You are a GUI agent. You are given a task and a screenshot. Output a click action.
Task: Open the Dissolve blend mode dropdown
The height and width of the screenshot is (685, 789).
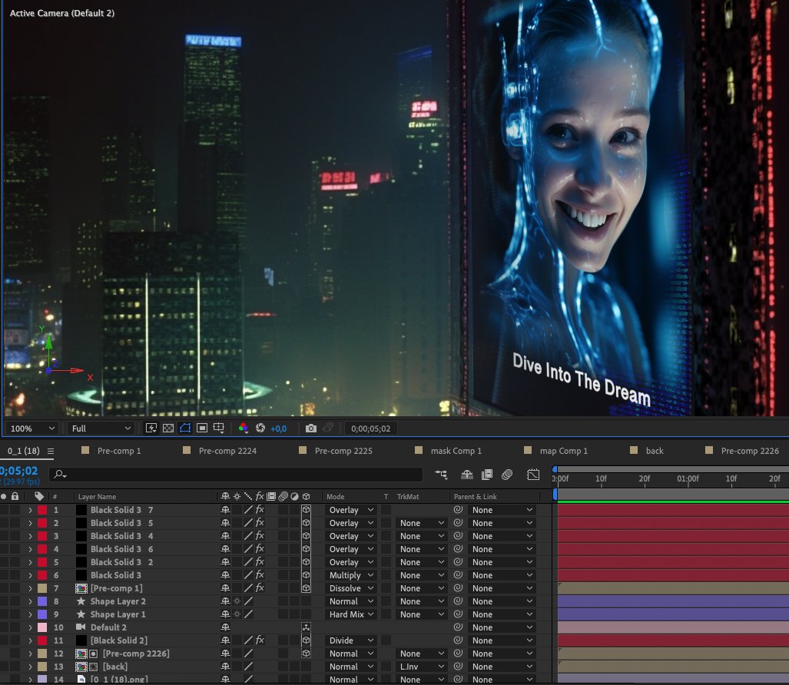point(351,588)
